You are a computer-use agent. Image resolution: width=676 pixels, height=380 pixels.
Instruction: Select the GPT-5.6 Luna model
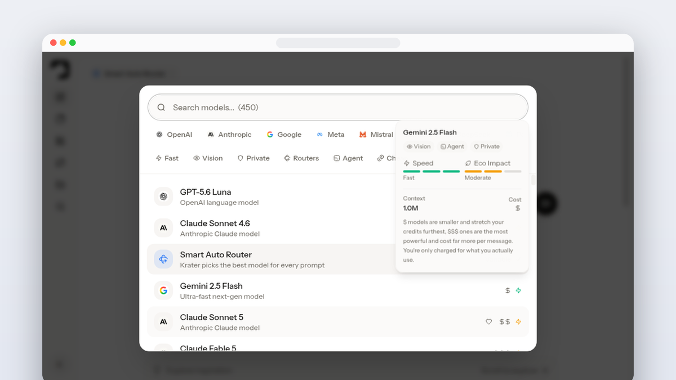(338, 196)
